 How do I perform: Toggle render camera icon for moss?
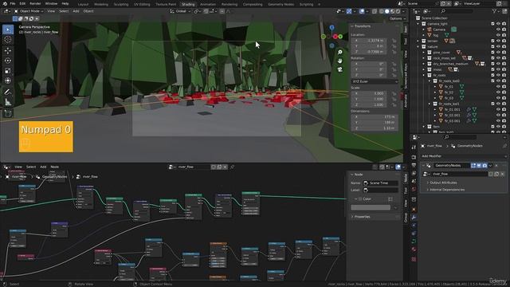click(504, 69)
